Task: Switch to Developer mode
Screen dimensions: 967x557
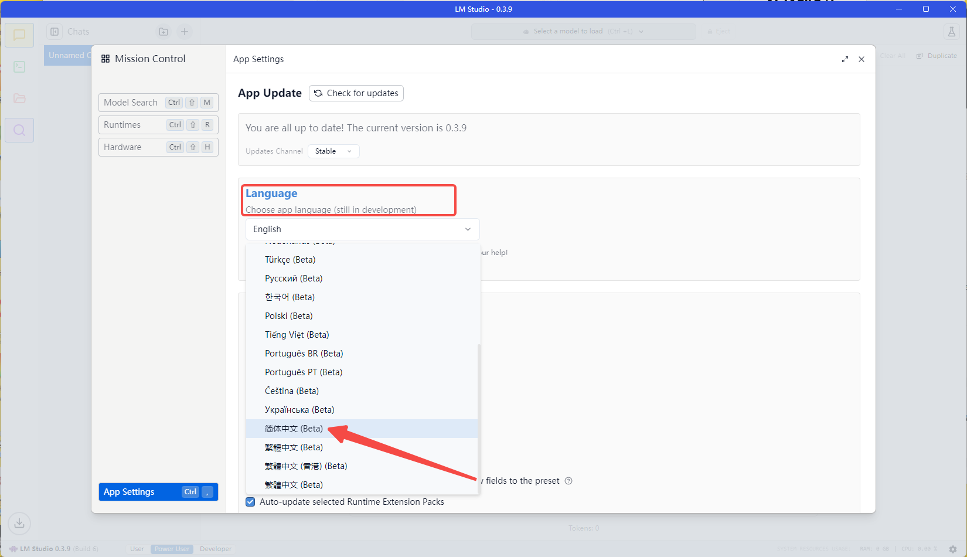Action: coord(216,549)
